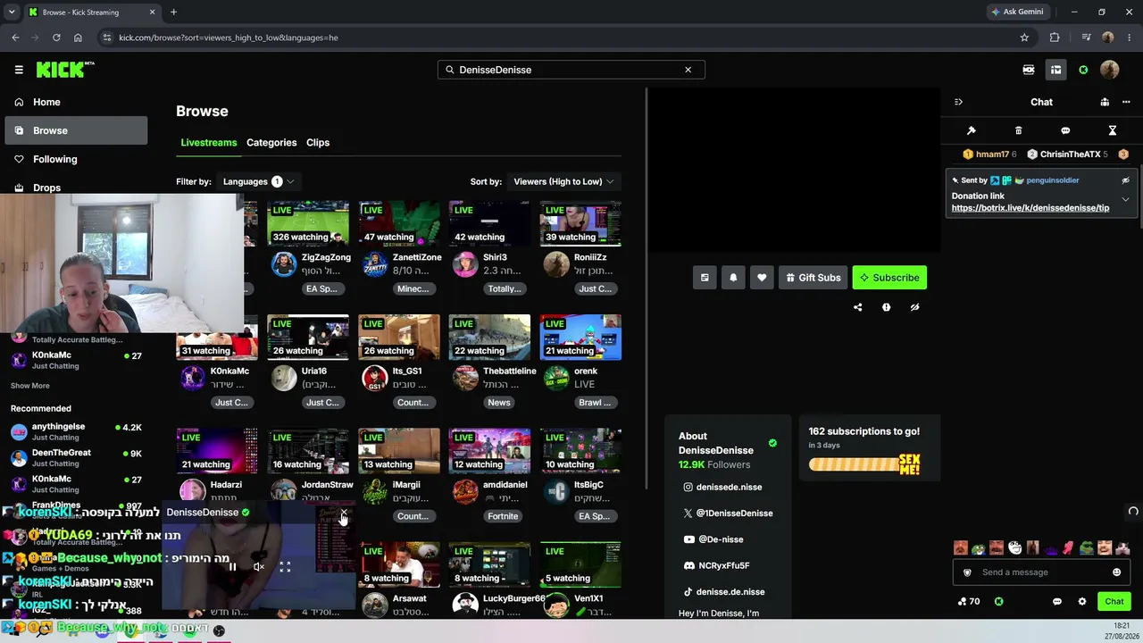Click the report channel exclamation icon
This screenshot has height=643, width=1143.
coord(886,307)
